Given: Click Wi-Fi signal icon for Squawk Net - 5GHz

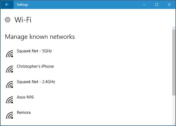Looking at the screenshot, I should click(x=10, y=54).
